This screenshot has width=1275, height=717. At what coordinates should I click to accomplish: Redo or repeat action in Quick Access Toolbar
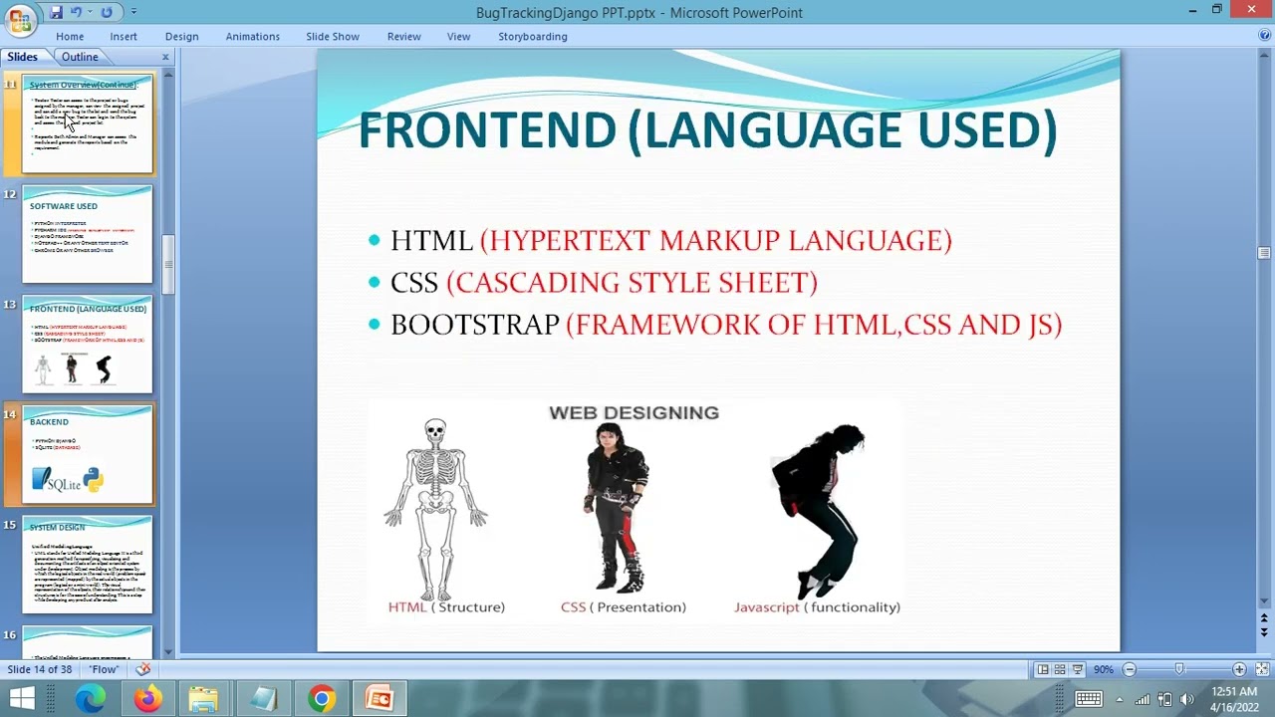[x=107, y=12]
